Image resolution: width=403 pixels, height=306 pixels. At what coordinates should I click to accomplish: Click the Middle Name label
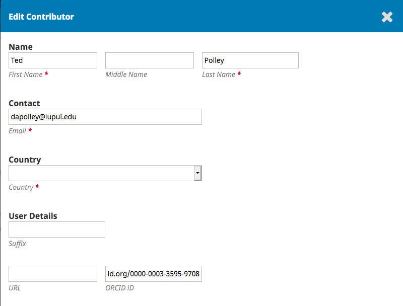126,74
